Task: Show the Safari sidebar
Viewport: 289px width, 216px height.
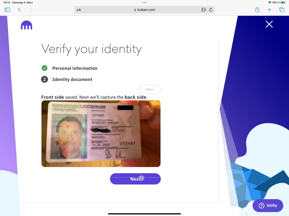Action: point(7,10)
